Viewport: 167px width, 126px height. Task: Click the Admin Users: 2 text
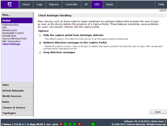tap(159, 121)
